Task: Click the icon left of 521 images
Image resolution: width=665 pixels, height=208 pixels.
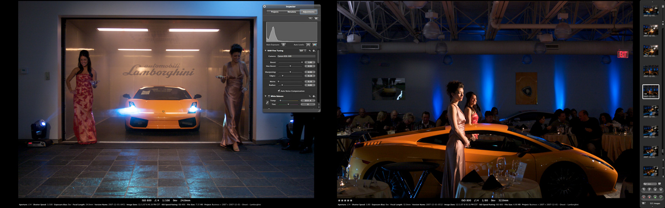Action: [644, 203]
